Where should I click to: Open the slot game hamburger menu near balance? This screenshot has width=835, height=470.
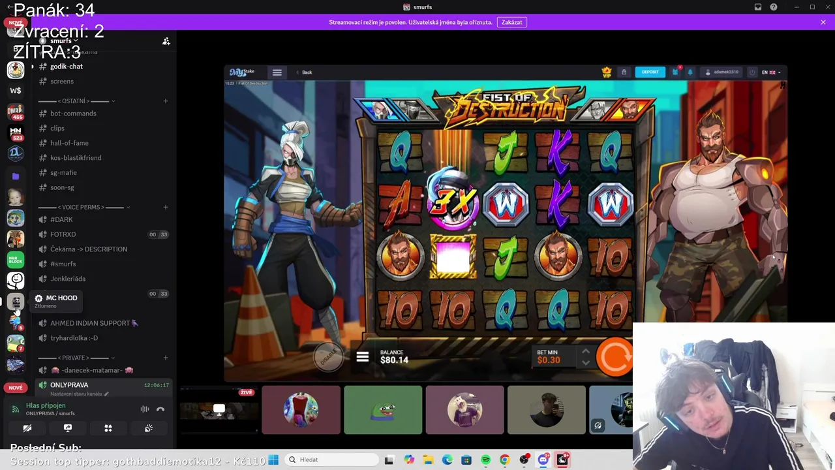tap(363, 357)
